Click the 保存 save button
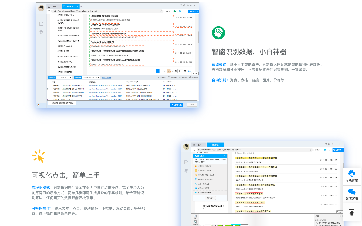The image size is (362, 226). coord(192,105)
